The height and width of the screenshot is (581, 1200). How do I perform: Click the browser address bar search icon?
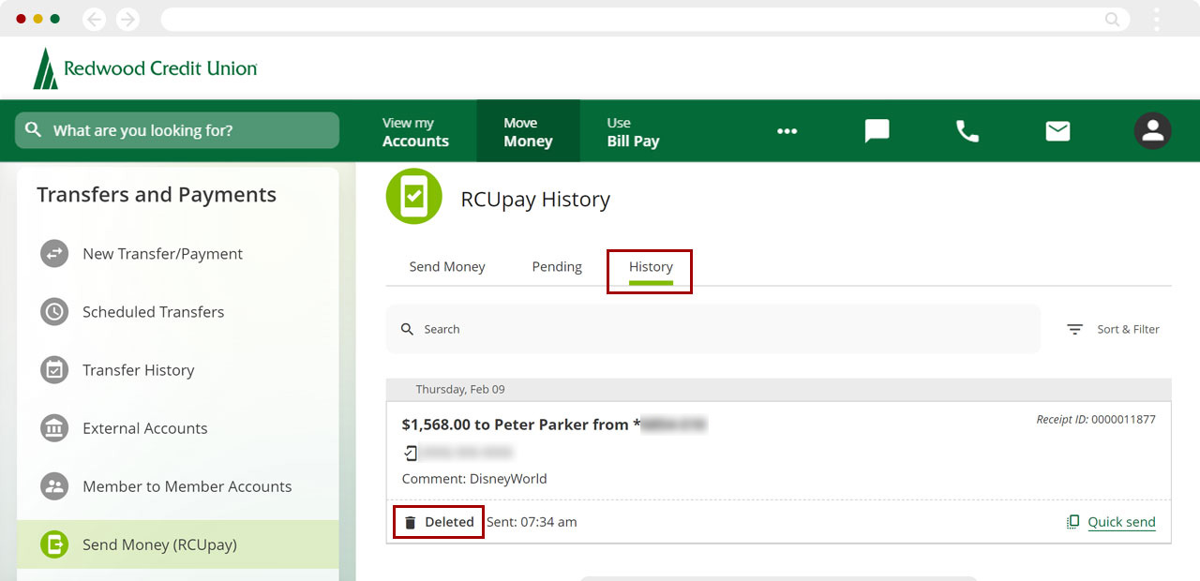(1113, 19)
